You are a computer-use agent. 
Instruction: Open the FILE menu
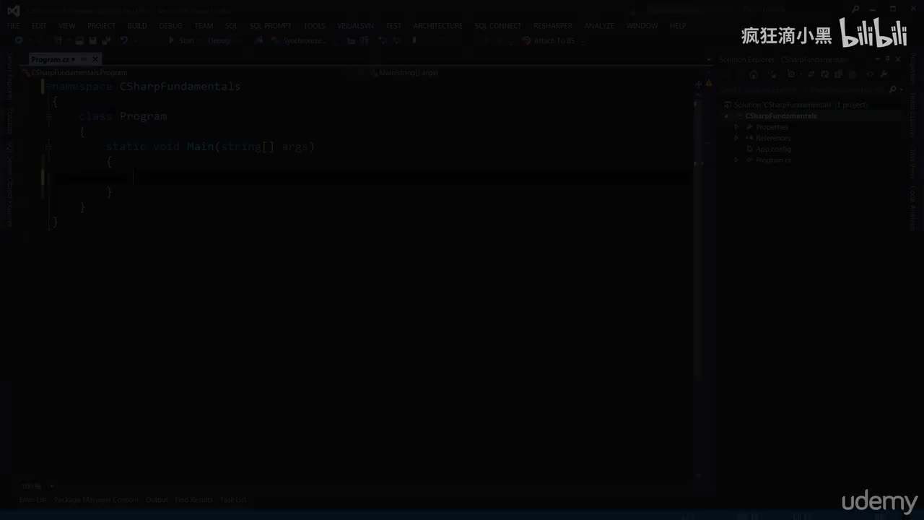tap(13, 26)
